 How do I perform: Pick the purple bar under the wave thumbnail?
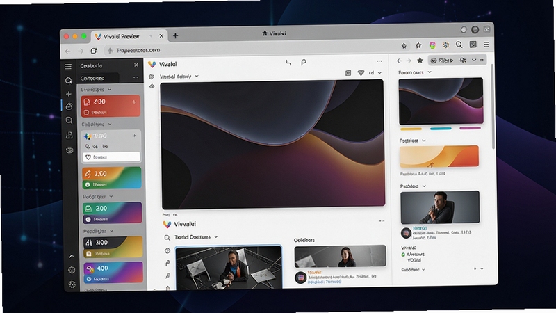[x=471, y=128]
